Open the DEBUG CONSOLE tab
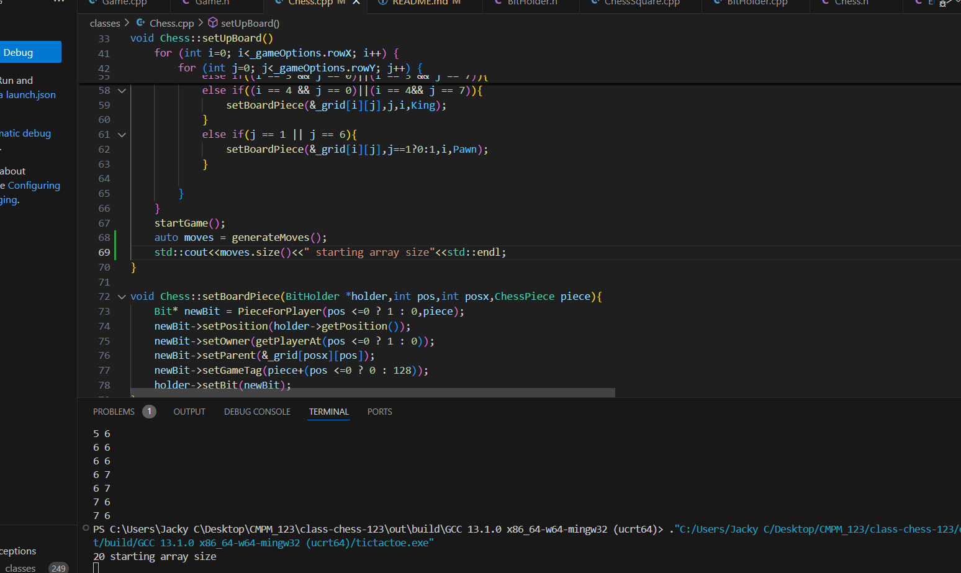The width and height of the screenshot is (961, 573). 257,412
